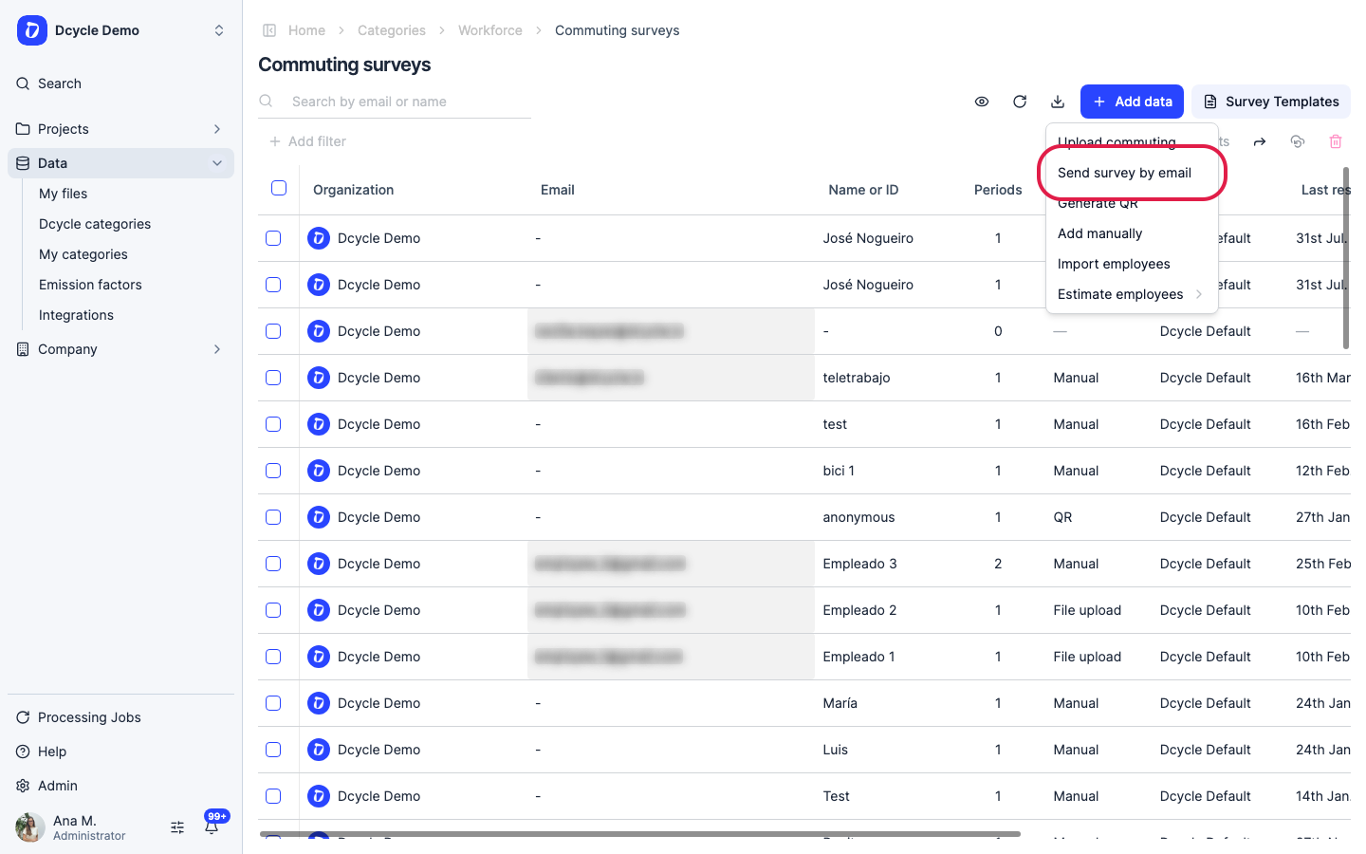Go to My categories
Viewport: 1366px width, 854px height.
tap(83, 254)
